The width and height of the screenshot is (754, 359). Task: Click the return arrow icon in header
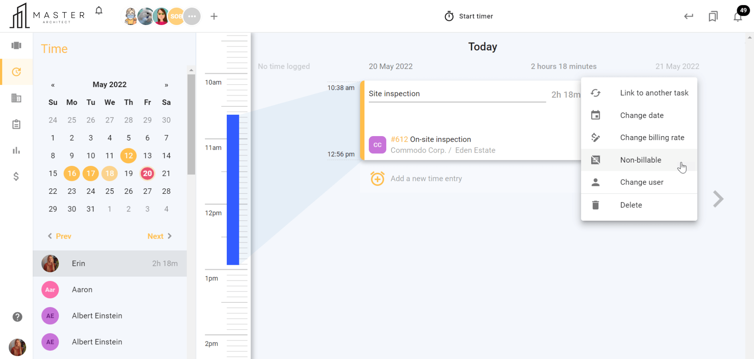pos(688,16)
